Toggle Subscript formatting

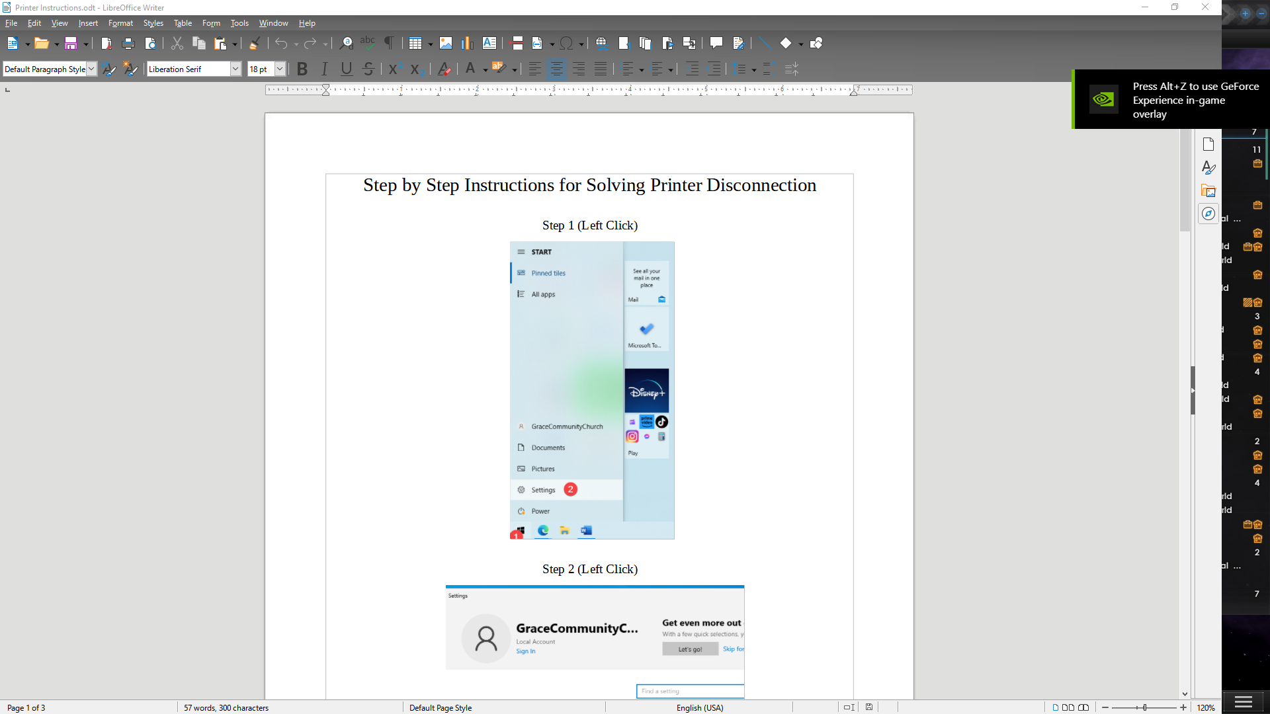[x=416, y=69]
